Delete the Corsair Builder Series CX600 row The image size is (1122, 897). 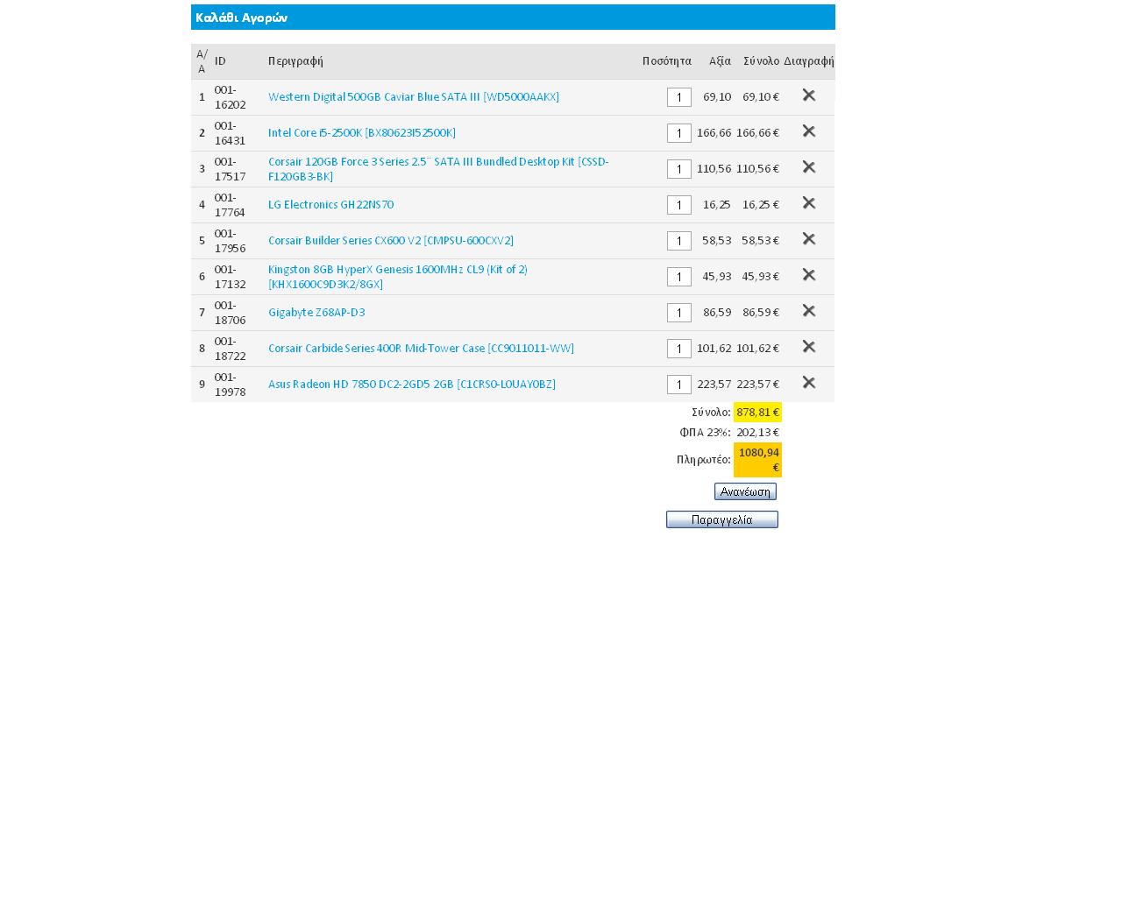(x=809, y=239)
